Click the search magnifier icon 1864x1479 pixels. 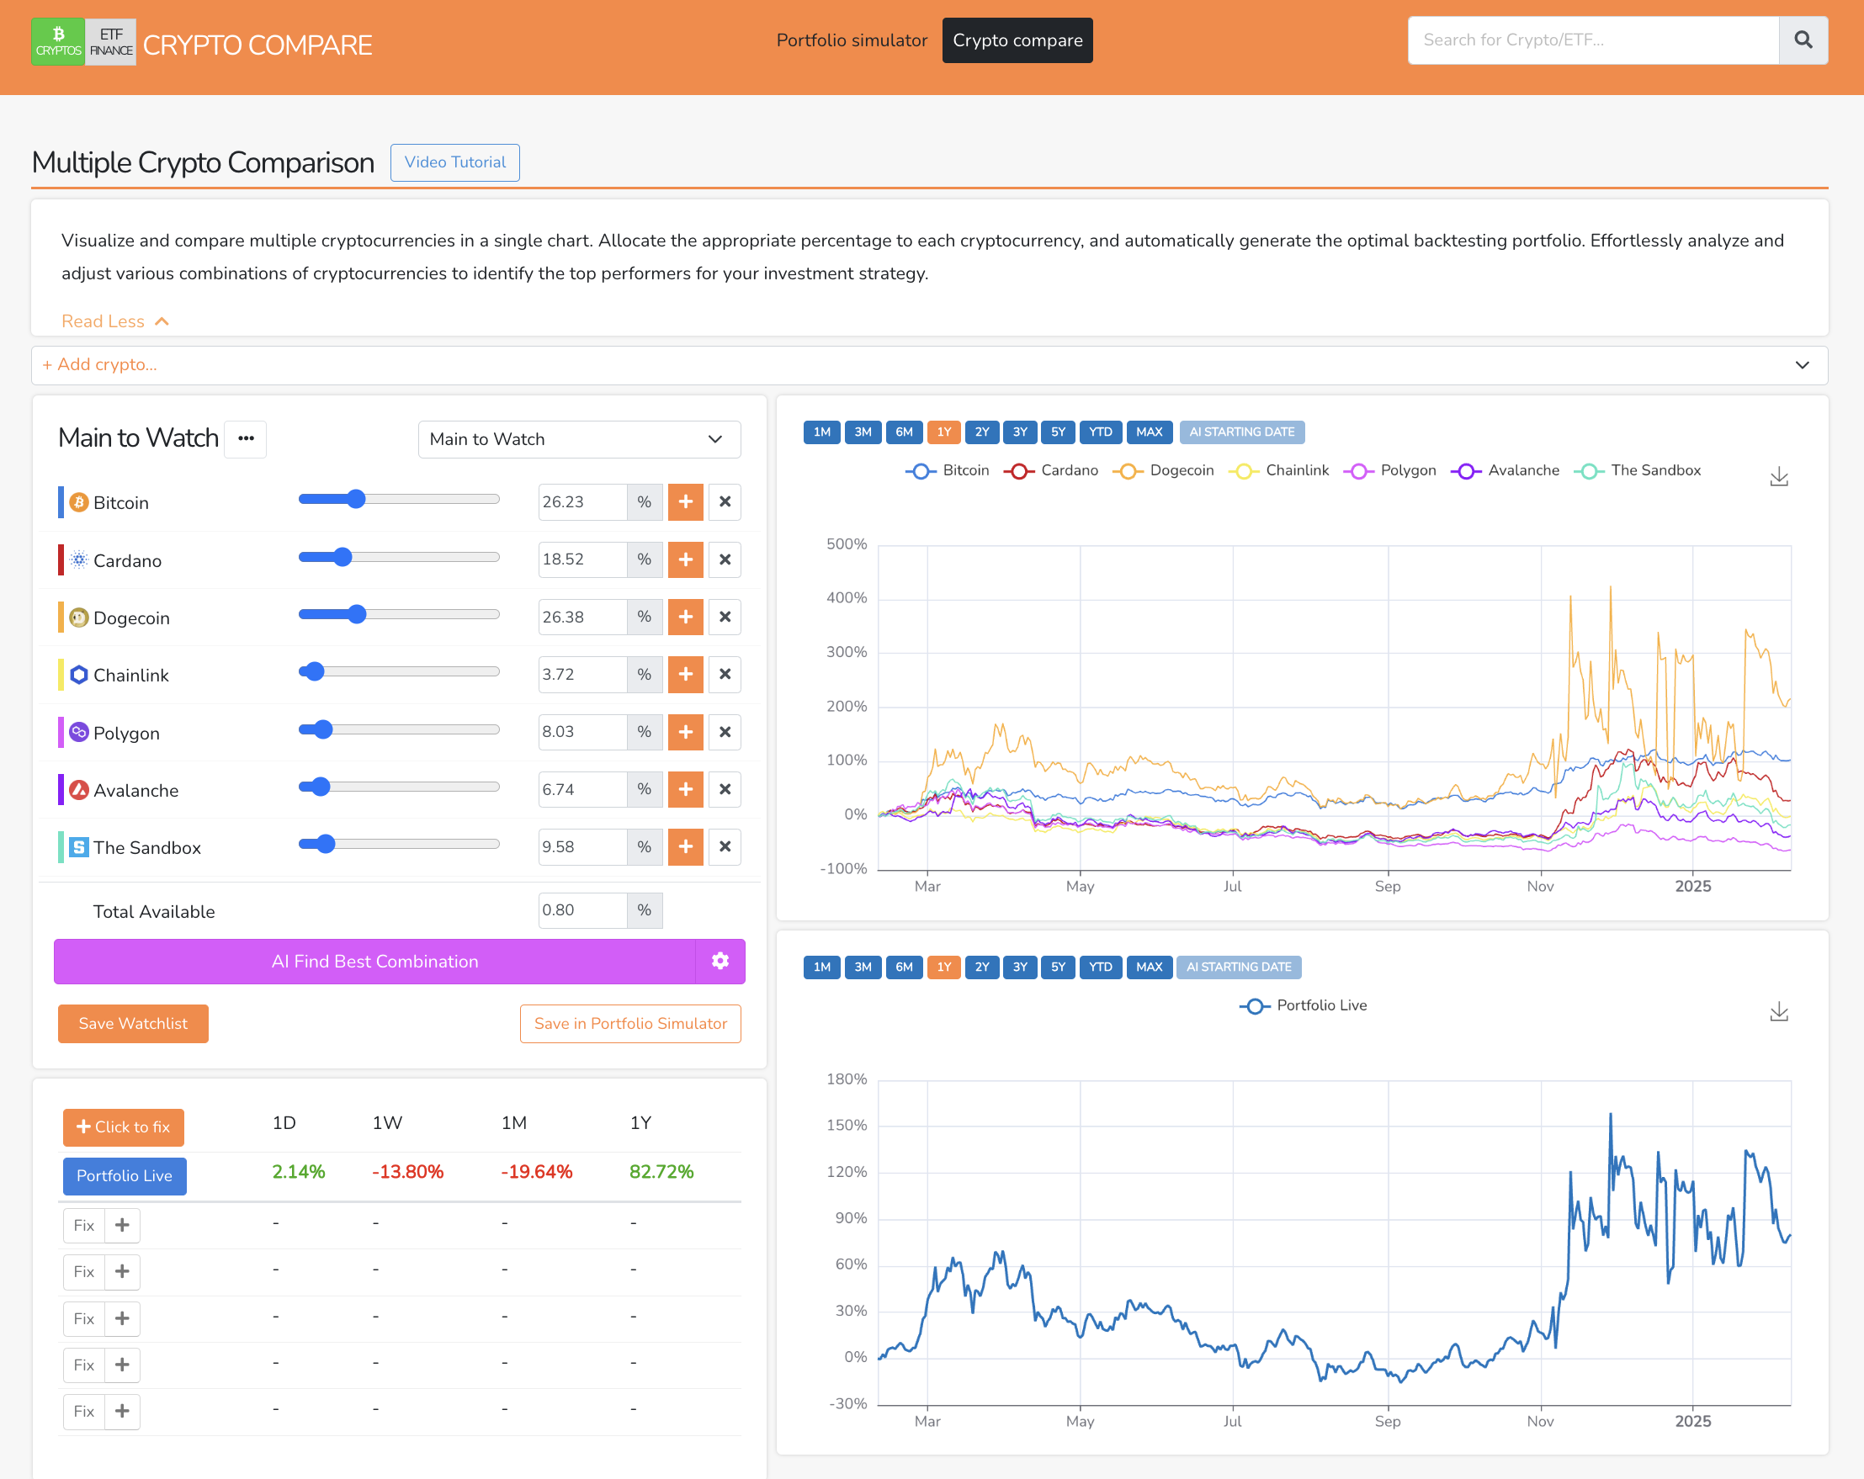click(x=1803, y=40)
